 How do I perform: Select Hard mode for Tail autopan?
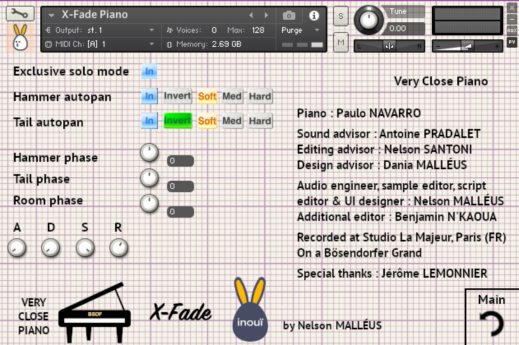point(260,121)
